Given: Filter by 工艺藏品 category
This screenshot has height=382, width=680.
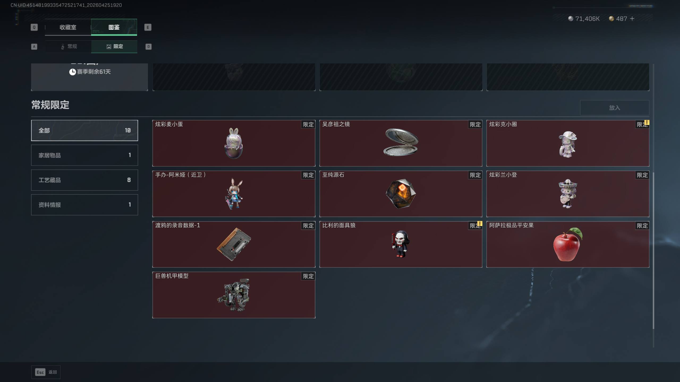Looking at the screenshot, I should pyautogui.click(x=84, y=180).
